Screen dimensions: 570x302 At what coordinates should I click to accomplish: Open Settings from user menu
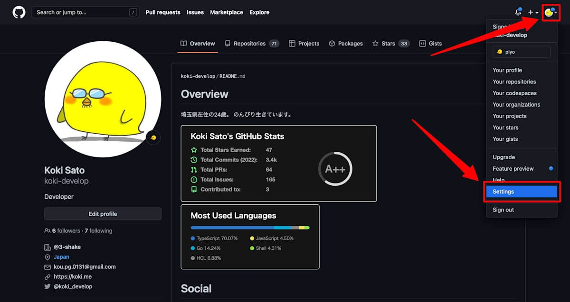click(522, 192)
